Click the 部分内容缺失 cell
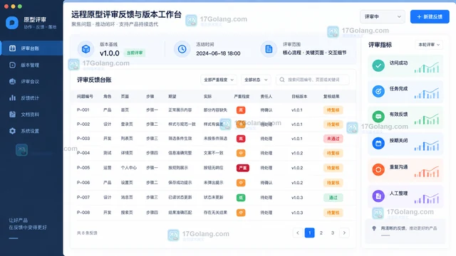 pyautogui.click(x=215, y=110)
